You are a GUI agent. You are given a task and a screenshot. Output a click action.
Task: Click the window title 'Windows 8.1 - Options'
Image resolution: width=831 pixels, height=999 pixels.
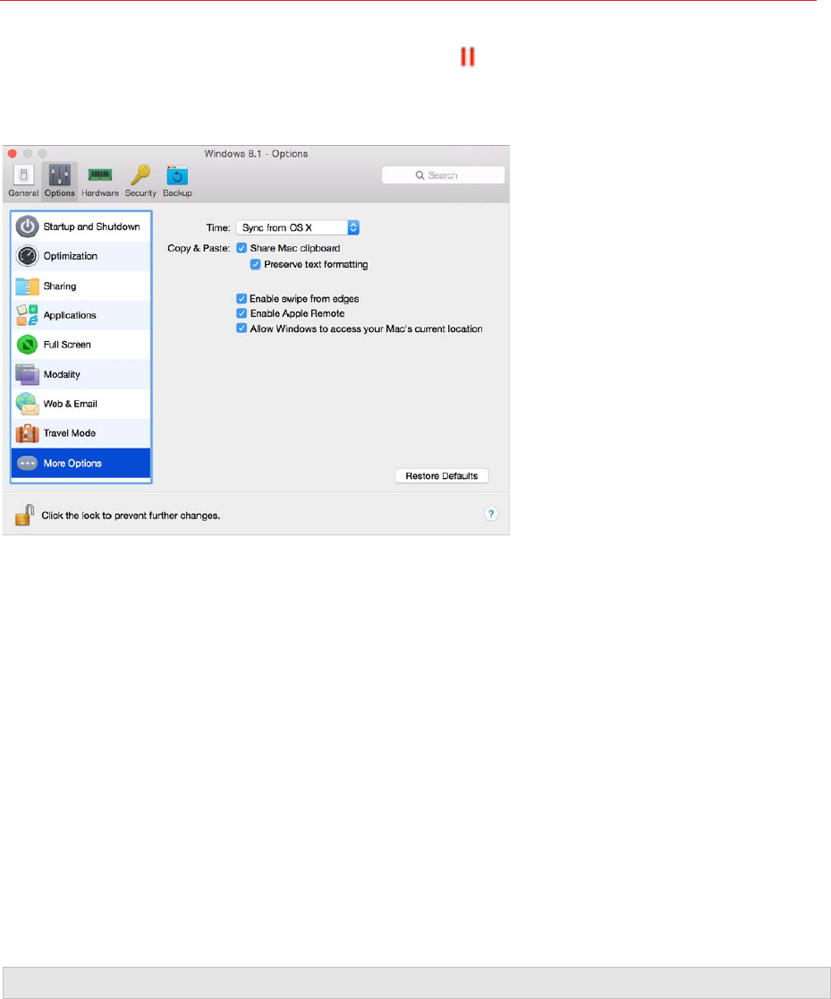point(256,154)
